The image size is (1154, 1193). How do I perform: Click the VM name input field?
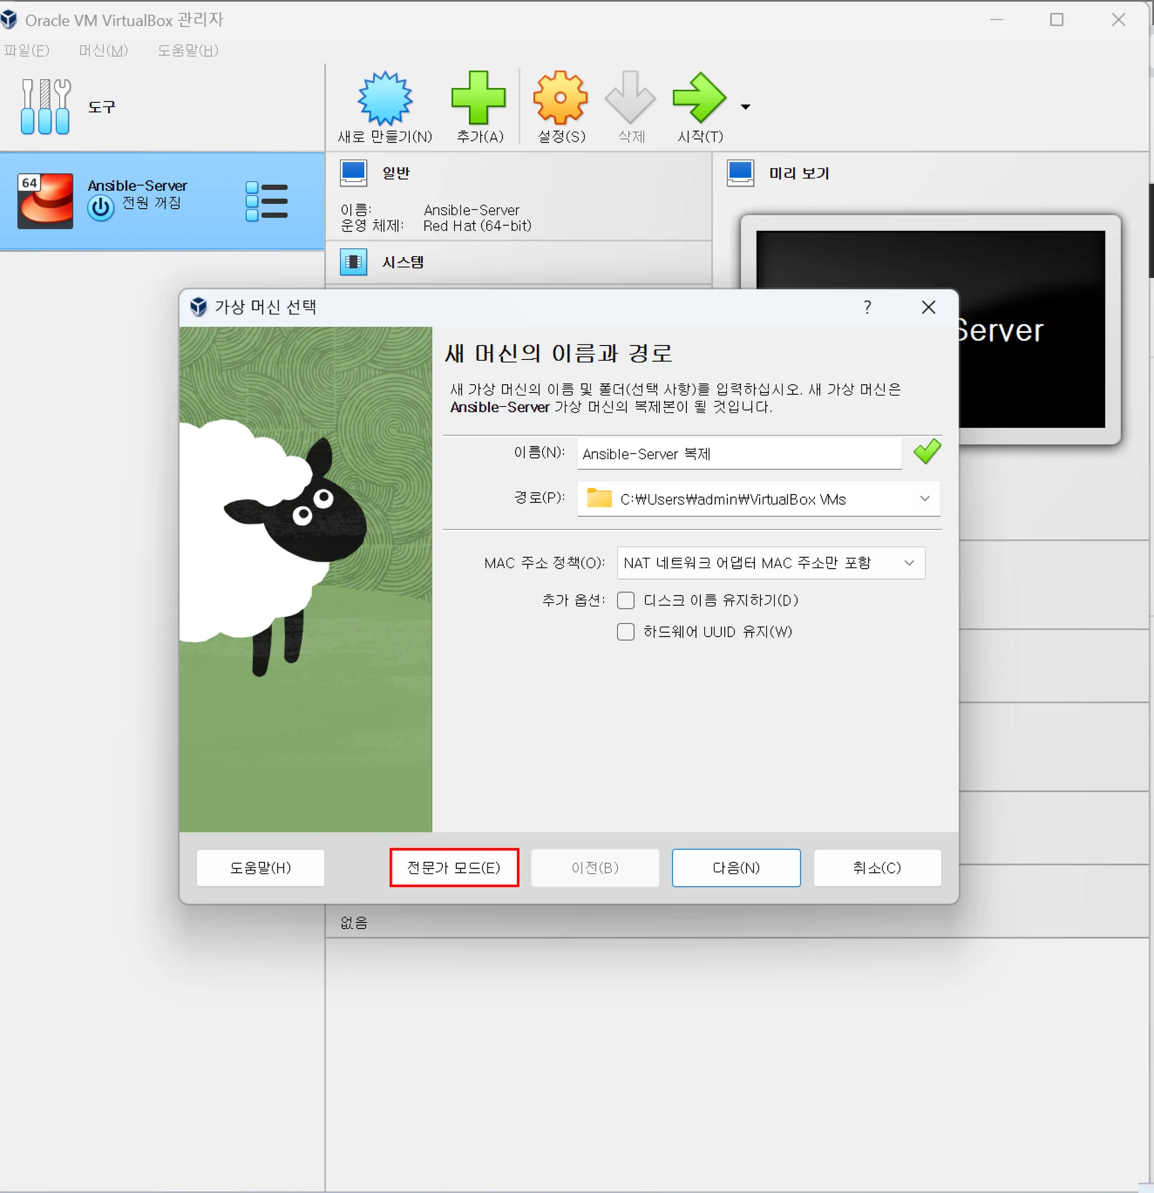[x=739, y=454]
